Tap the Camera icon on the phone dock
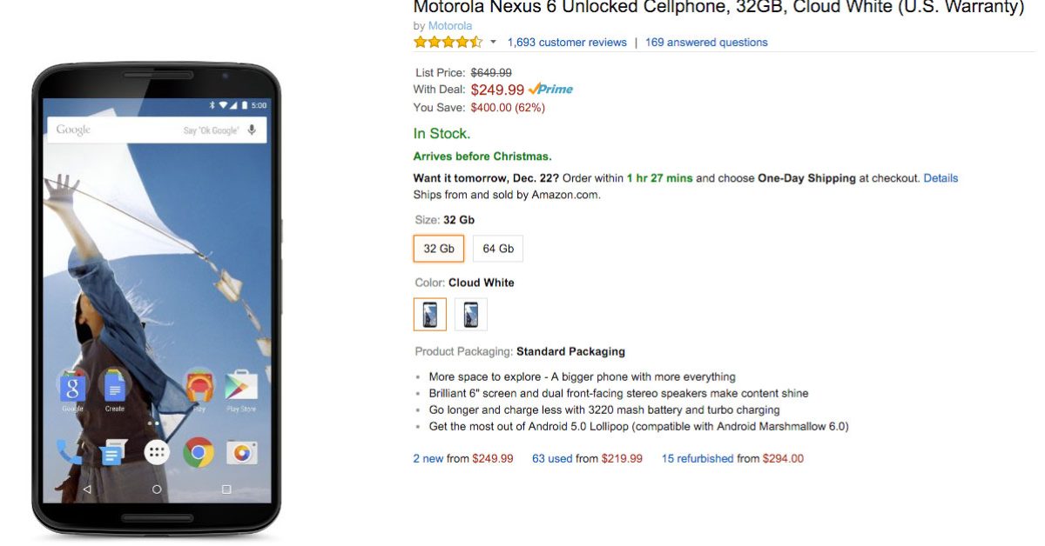 pyautogui.click(x=241, y=452)
